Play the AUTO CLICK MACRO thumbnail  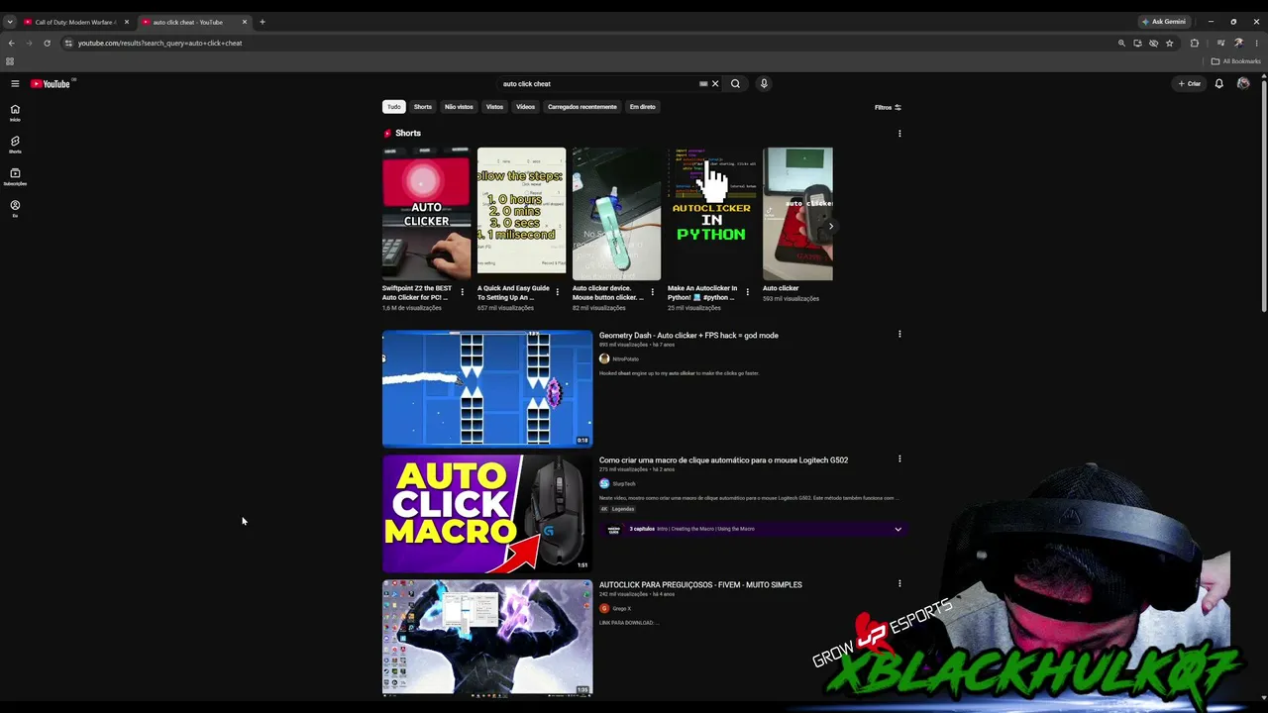pos(487,513)
